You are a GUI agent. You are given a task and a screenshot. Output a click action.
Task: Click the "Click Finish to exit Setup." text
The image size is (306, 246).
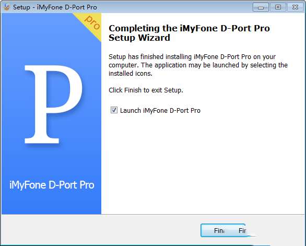(x=146, y=90)
